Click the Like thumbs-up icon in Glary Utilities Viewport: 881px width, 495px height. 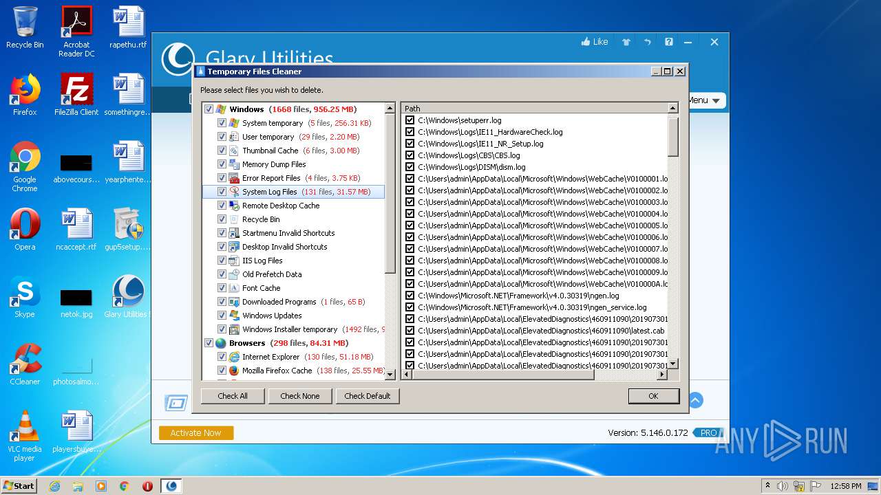586,42
